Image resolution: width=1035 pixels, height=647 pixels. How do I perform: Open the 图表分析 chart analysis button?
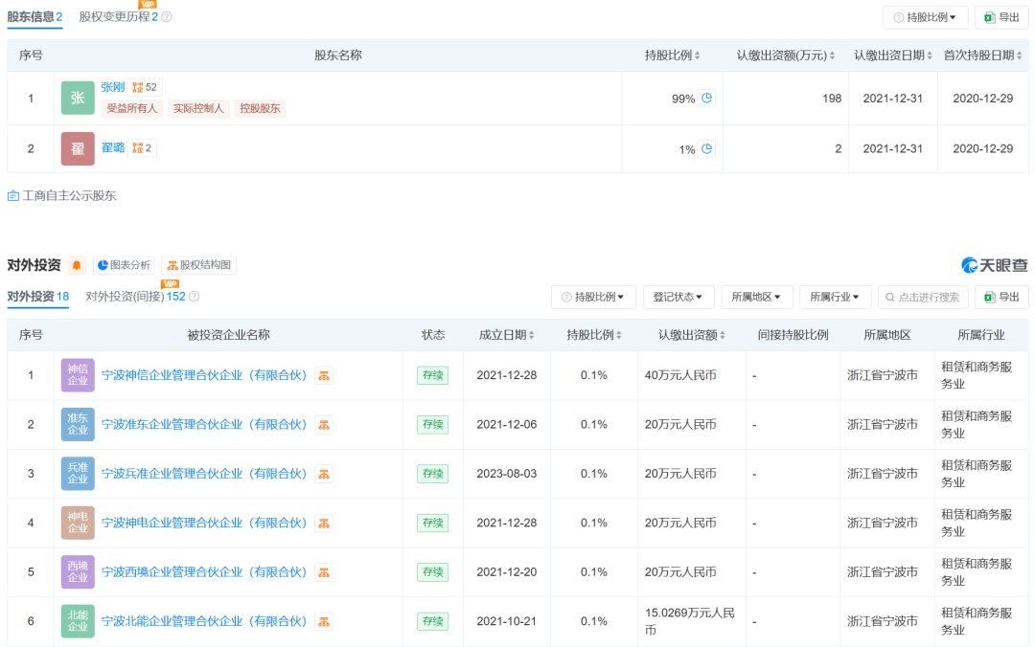pyautogui.click(x=124, y=265)
